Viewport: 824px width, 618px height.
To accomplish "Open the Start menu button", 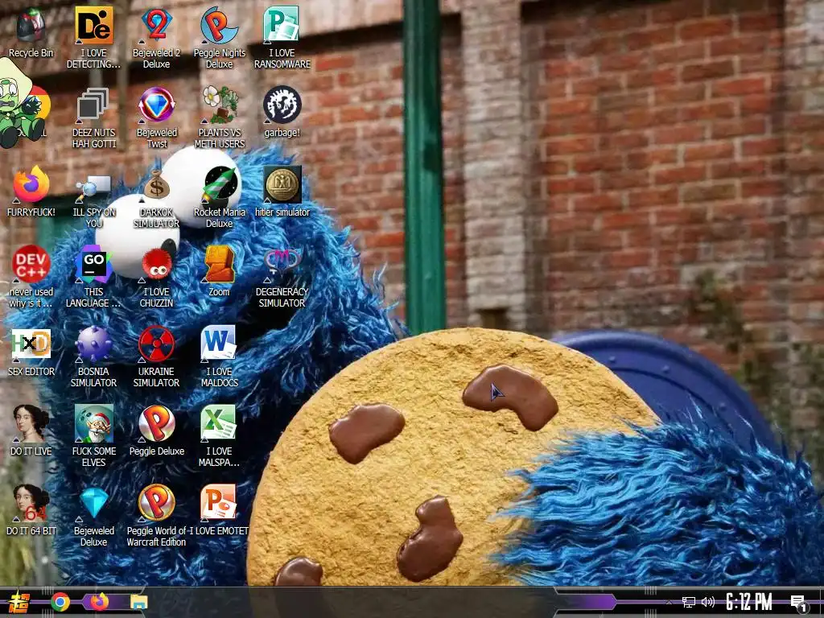I will [x=19, y=602].
